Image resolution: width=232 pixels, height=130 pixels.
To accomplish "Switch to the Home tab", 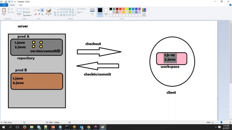I will click(12, 5).
